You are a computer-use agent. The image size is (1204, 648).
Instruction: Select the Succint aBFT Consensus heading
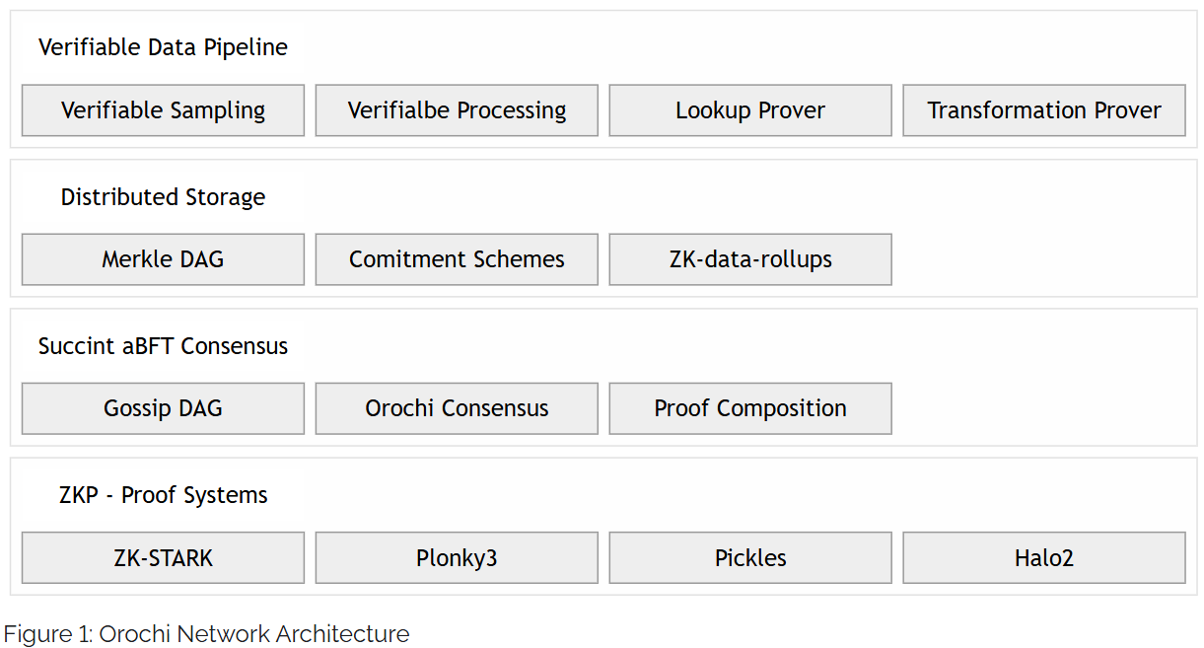163,346
